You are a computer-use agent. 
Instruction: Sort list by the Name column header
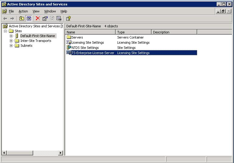[90, 32]
